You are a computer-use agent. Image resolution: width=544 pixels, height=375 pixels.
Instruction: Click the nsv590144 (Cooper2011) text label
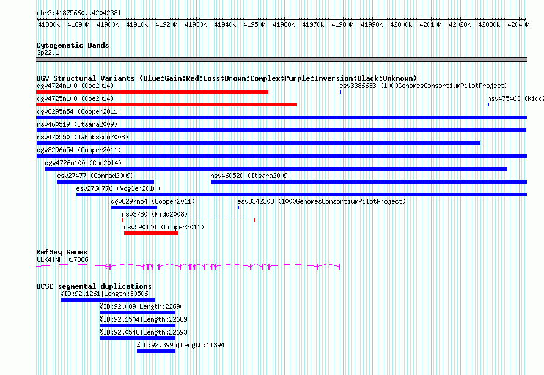[164, 227]
